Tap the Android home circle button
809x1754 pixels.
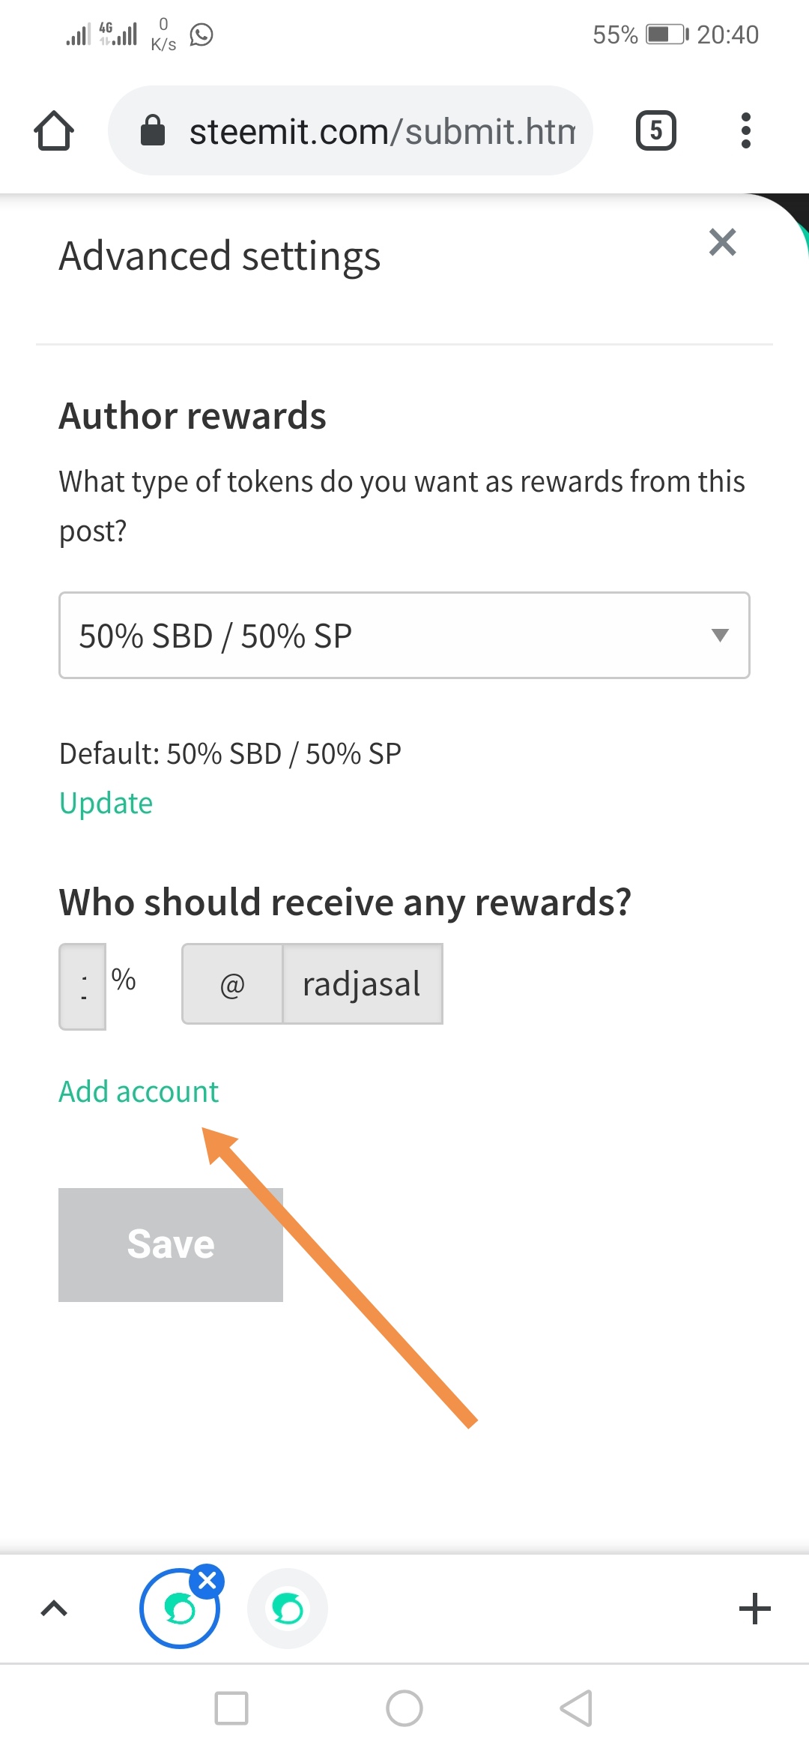point(404,1708)
